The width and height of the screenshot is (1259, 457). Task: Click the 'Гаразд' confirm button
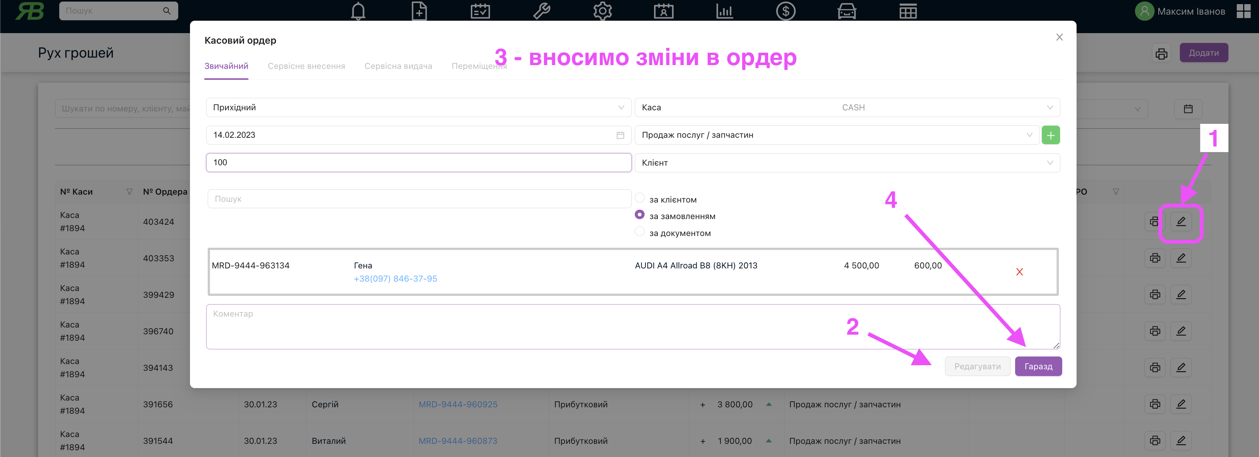click(x=1038, y=366)
